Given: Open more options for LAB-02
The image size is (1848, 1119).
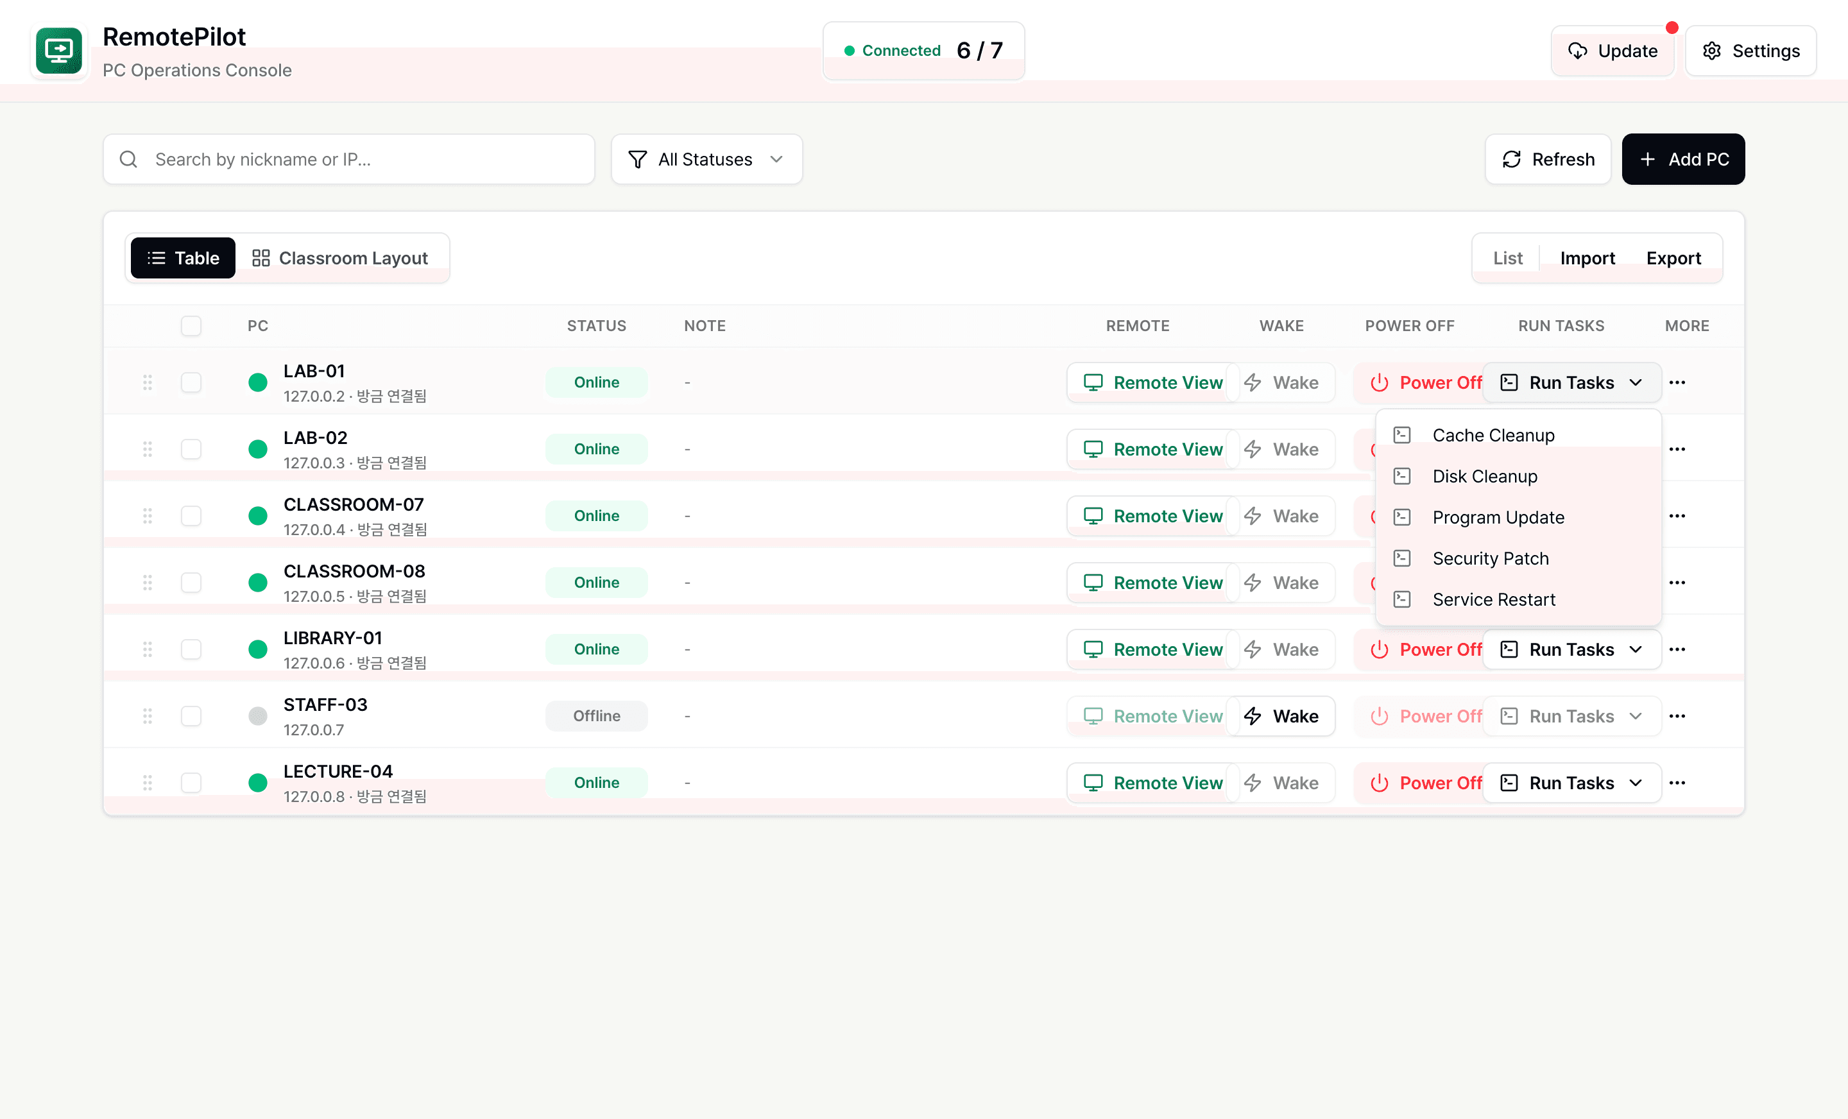Looking at the screenshot, I should click(x=1677, y=449).
